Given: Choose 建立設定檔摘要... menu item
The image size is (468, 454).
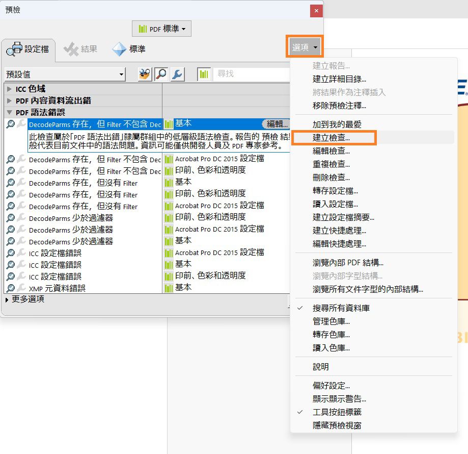Looking at the screenshot, I should coord(343,217).
